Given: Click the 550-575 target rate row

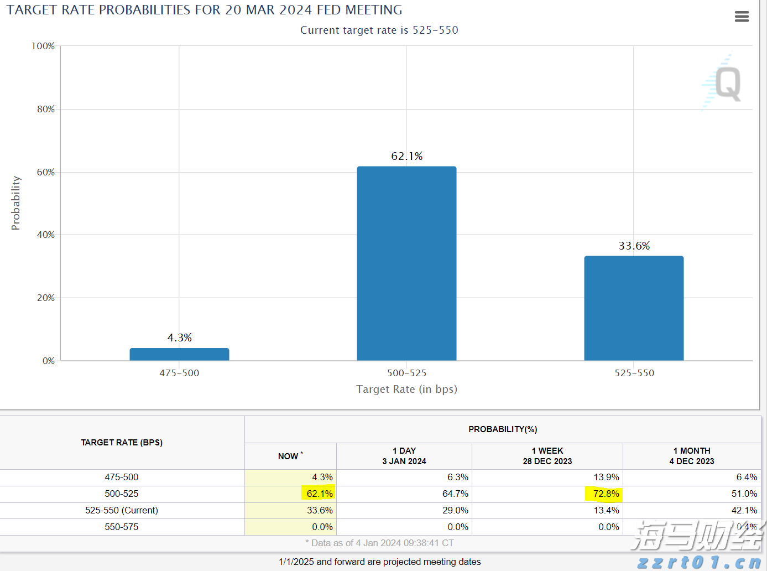Looking at the screenshot, I should coord(122,527).
